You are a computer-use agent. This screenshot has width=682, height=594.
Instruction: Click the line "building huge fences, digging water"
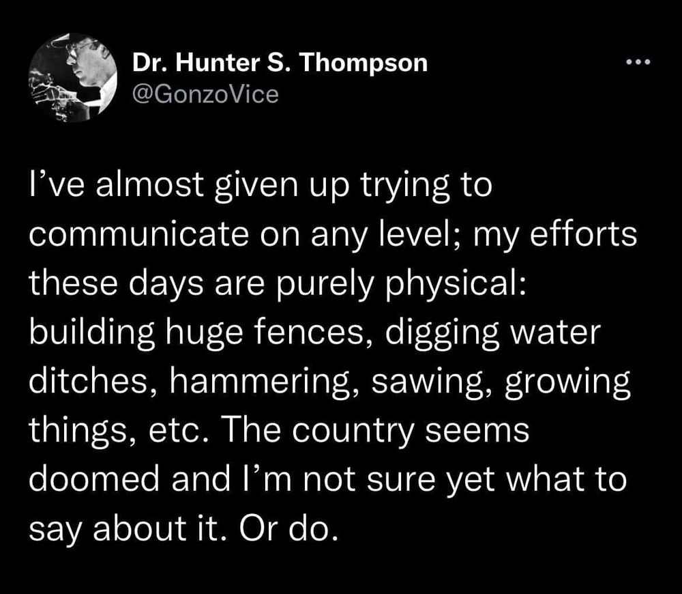point(315,333)
